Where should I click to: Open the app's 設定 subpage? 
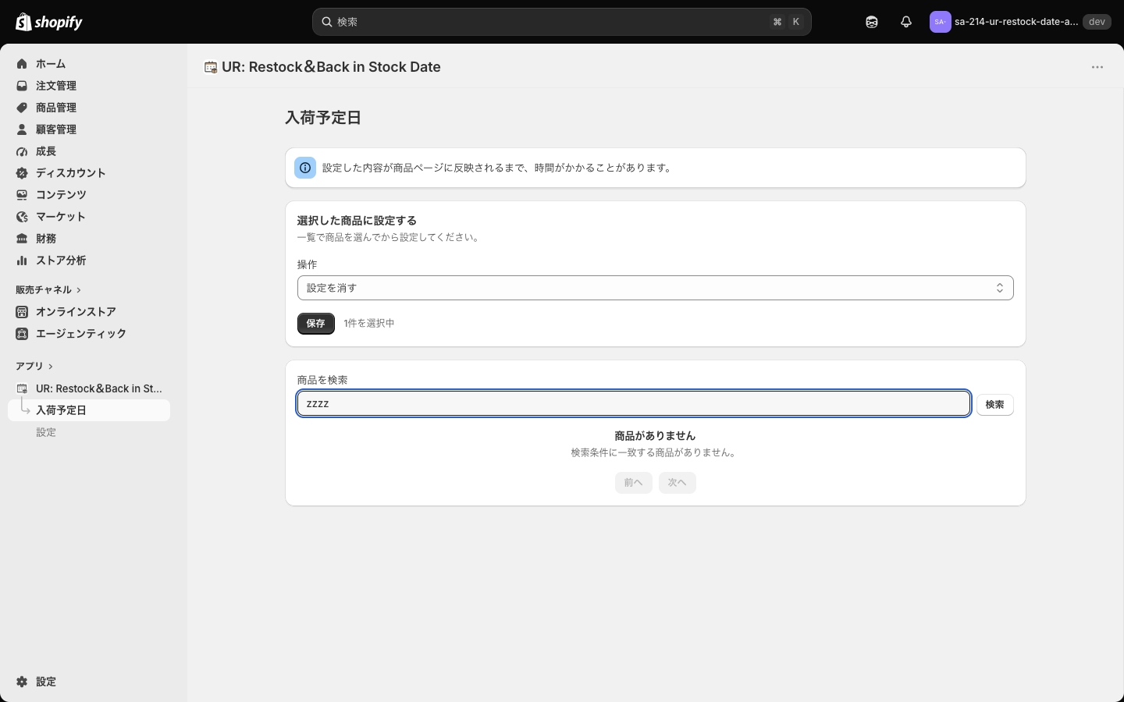point(46,432)
